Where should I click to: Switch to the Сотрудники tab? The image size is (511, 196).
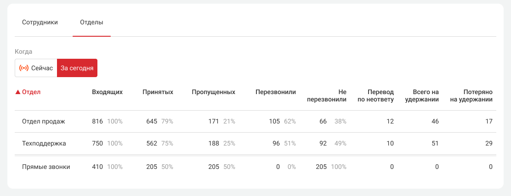[40, 22]
